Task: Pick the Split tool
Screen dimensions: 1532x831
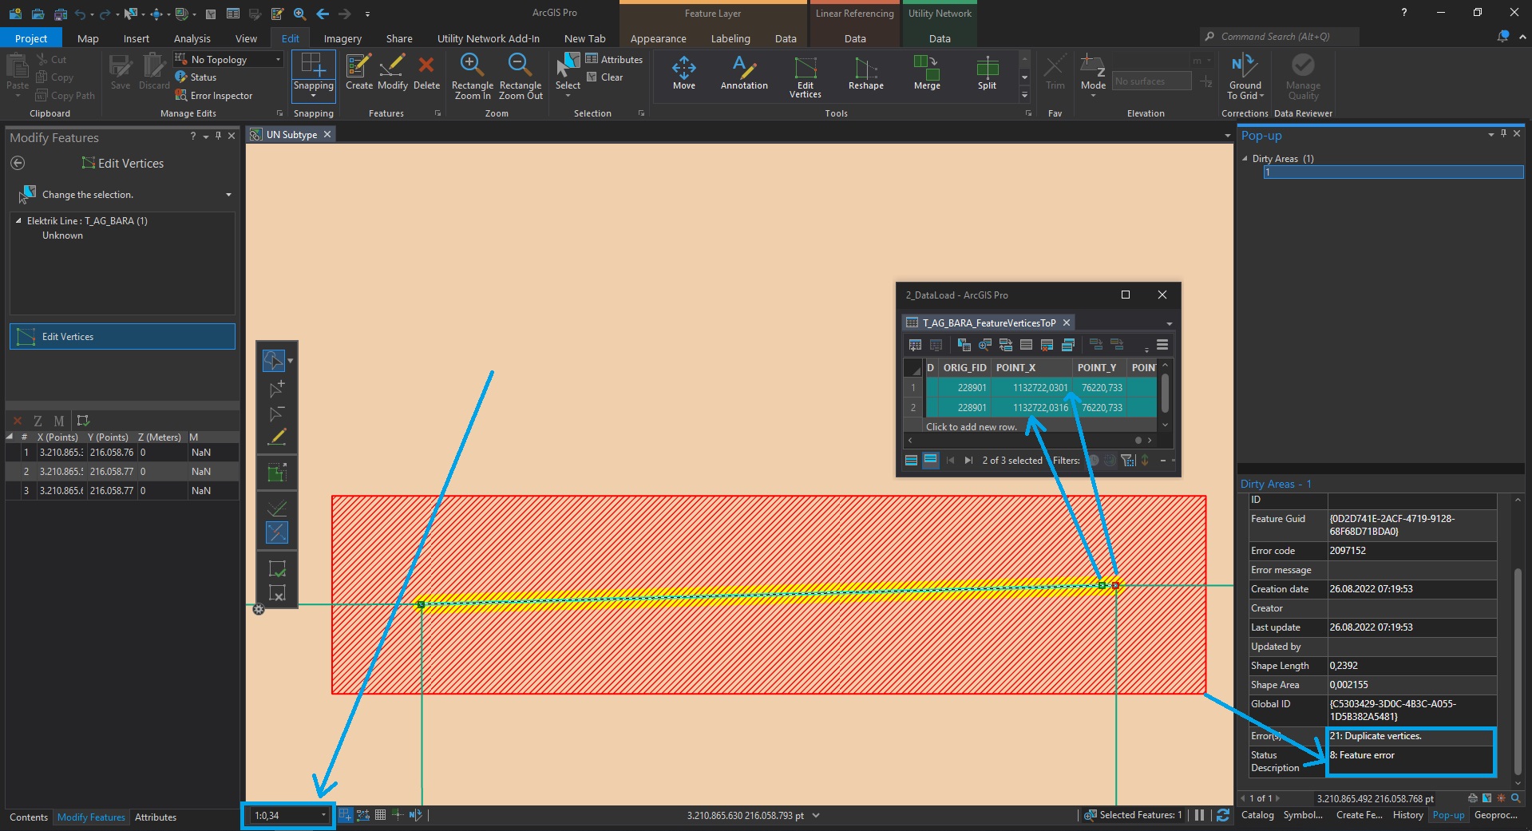Action: pos(988,72)
